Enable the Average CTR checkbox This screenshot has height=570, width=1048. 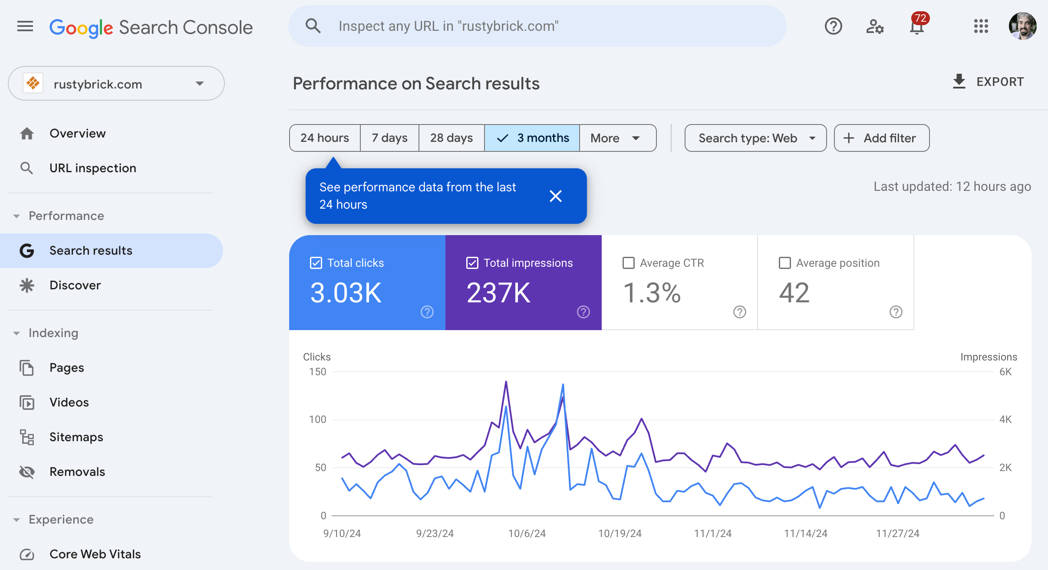pyautogui.click(x=627, y=262)
